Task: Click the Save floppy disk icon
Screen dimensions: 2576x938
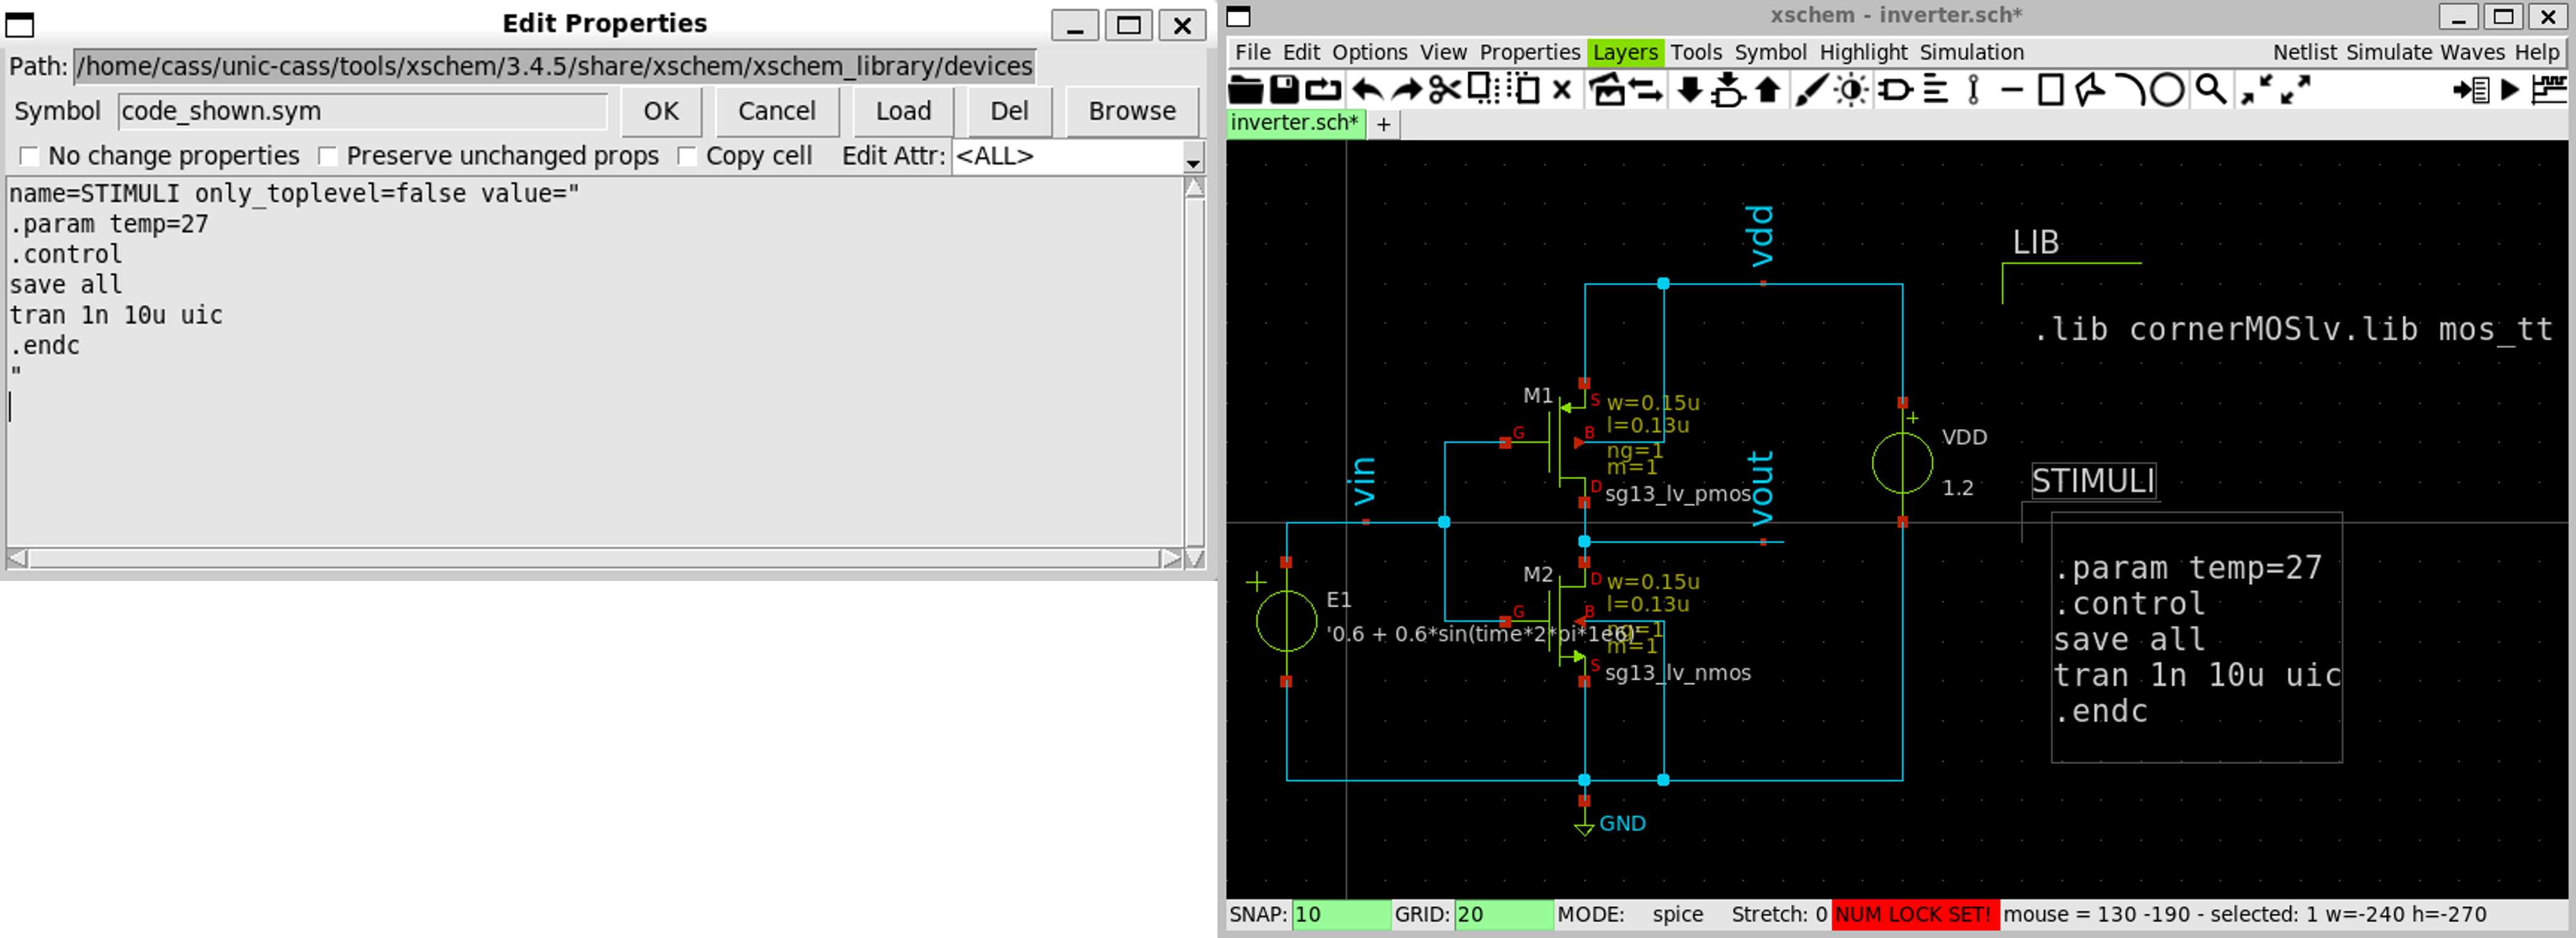Action: coord(1284,90)
